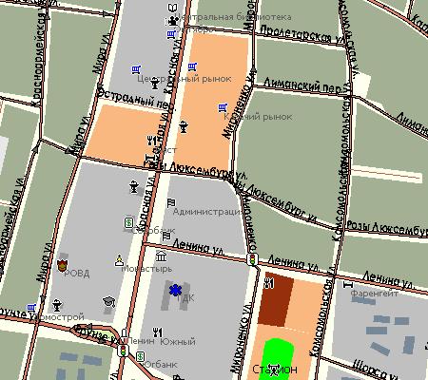Select the museum building icon below Ленина ул.
Viewport: 428px width, 380px height.
[161, 256]
